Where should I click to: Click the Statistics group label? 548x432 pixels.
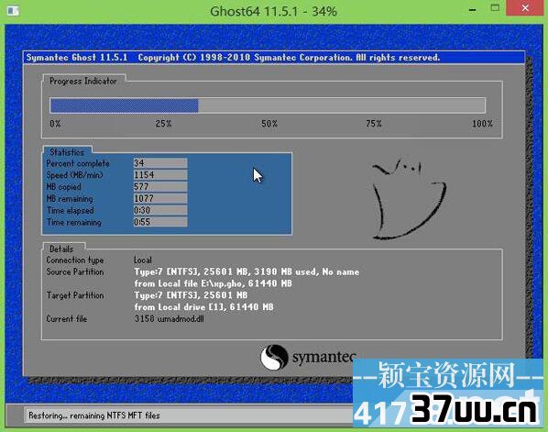tap(67, 152)
